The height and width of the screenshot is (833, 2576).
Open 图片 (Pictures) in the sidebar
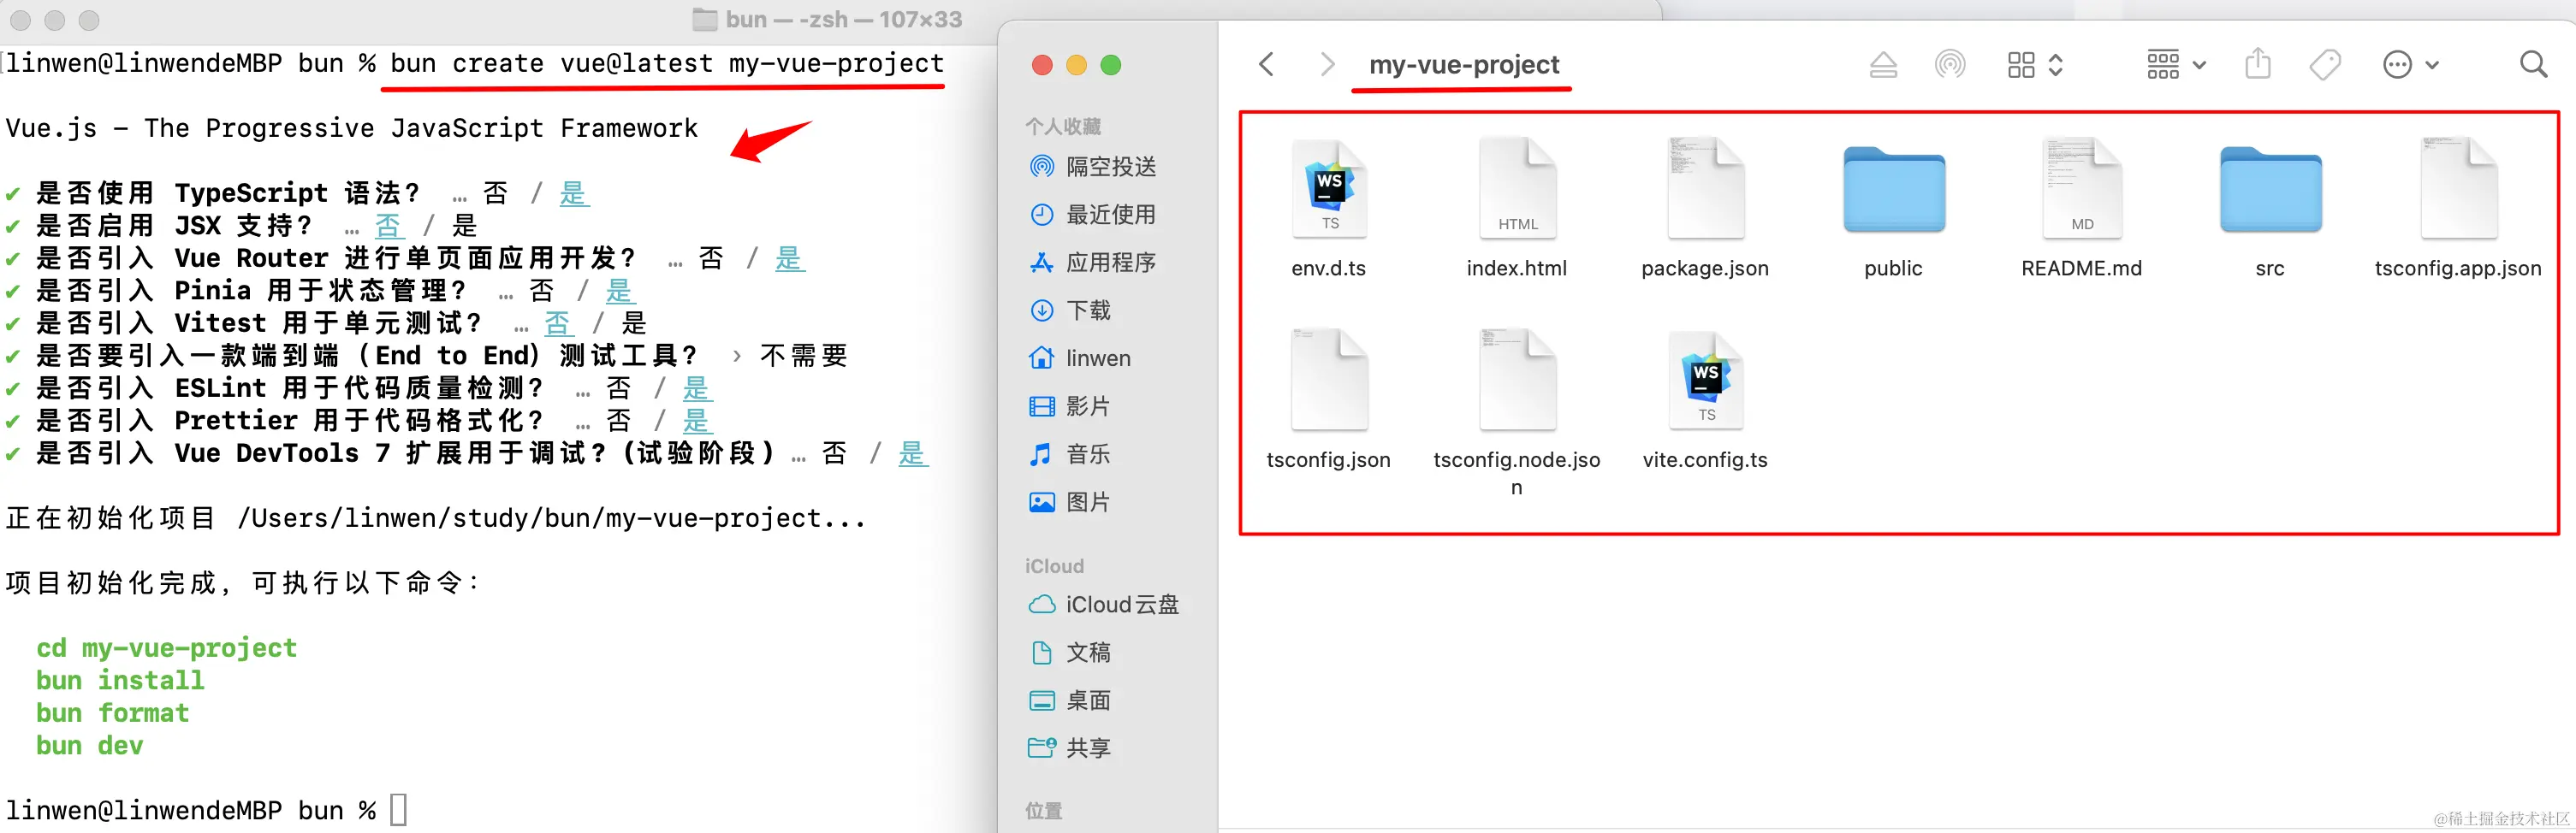[1071, 502]
